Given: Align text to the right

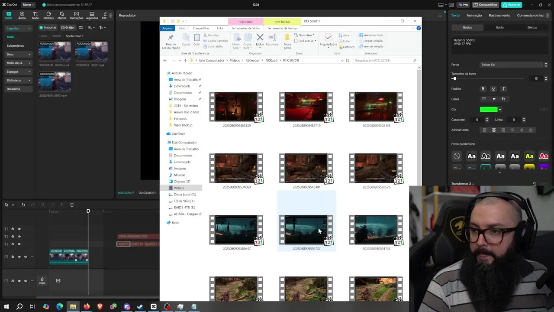Looking at the screenshot, I should click(503, 130).
